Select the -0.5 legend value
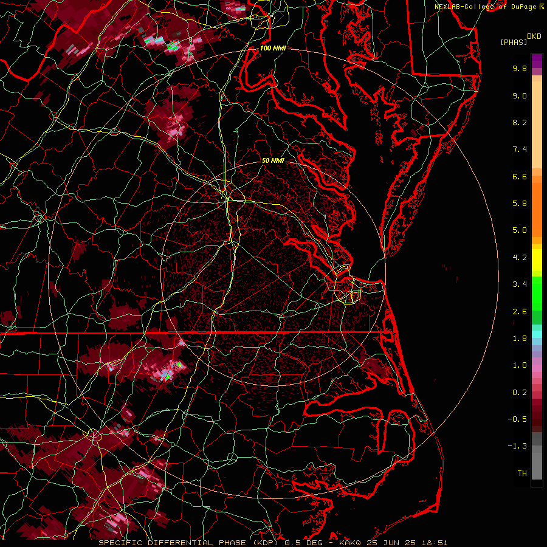547x547 pixels. [517, 419]
